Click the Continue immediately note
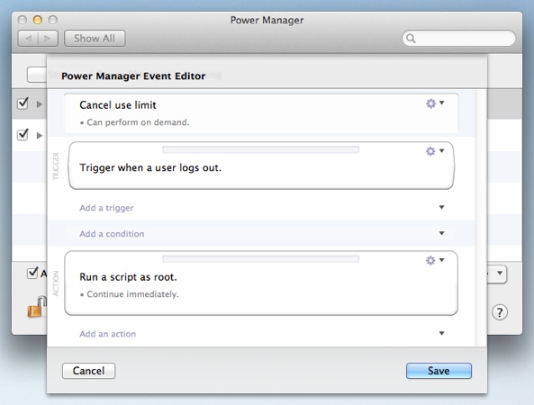534x405 pixels. [x=130, y=294]
